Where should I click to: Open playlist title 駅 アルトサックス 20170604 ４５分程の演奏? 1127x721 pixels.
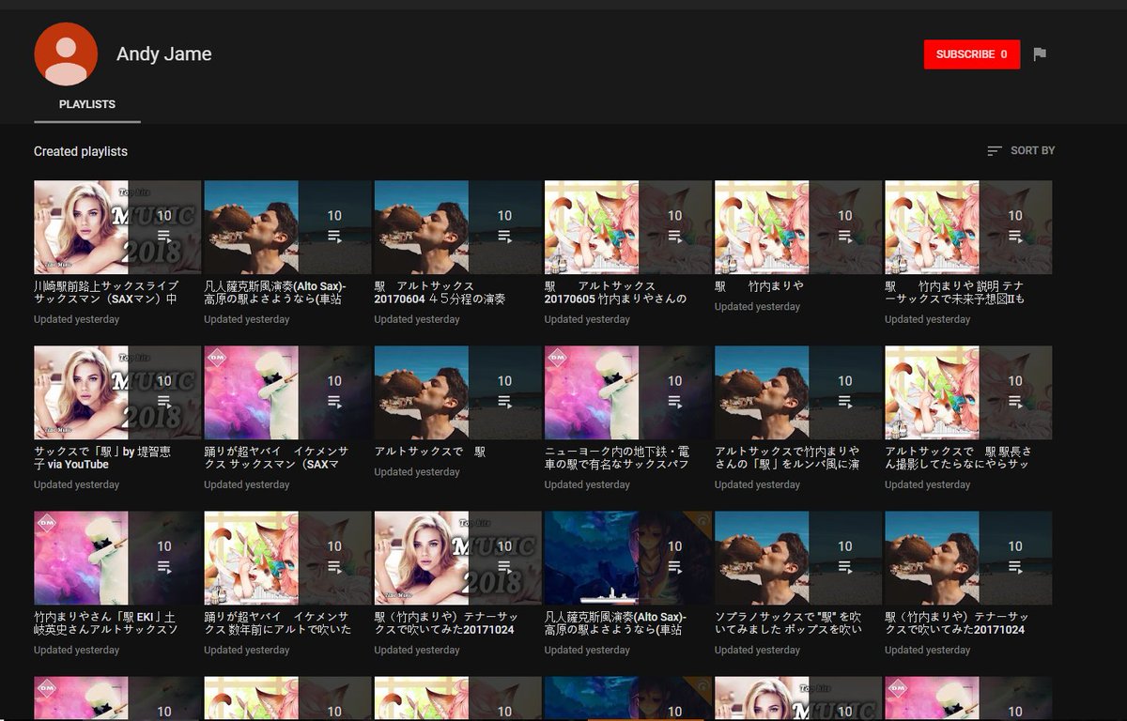pyautogui.click(x=440, y=292)
